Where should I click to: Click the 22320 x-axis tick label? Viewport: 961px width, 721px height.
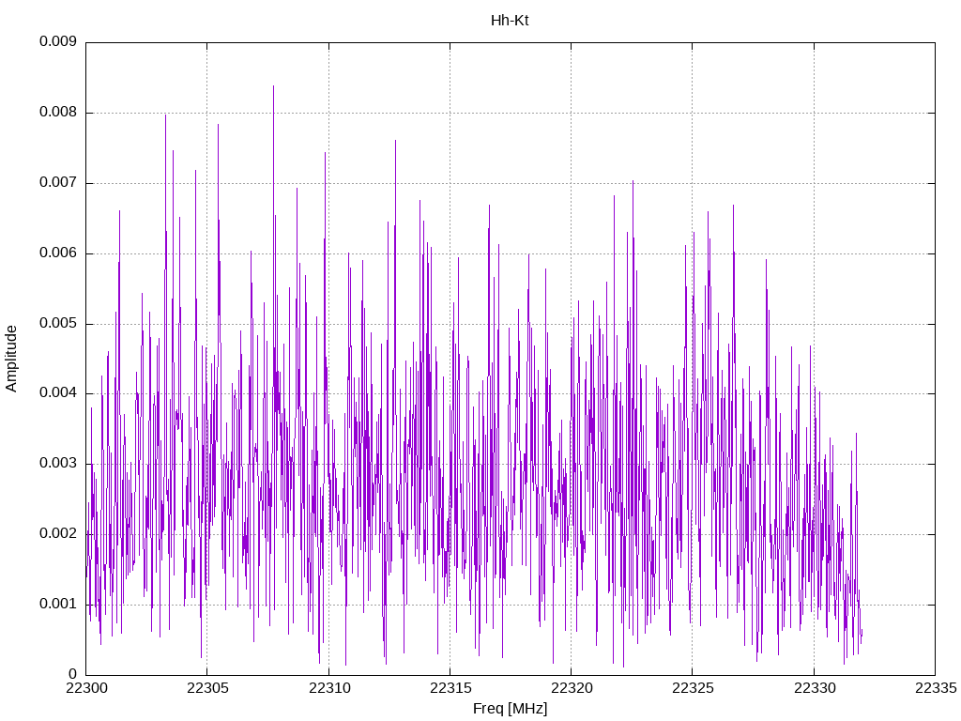(572, 688)
